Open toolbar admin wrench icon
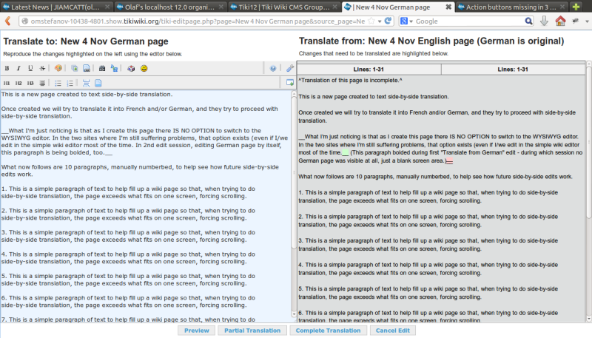This screenshot has width=592, height=338. click(289, 68)
